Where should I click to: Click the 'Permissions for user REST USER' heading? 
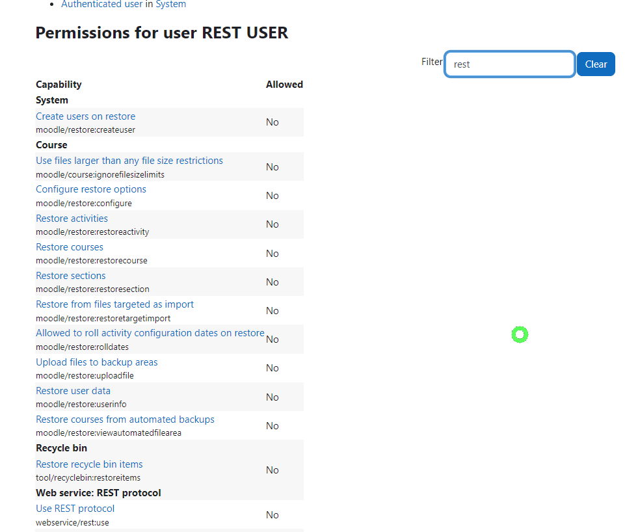click(162, 33)
